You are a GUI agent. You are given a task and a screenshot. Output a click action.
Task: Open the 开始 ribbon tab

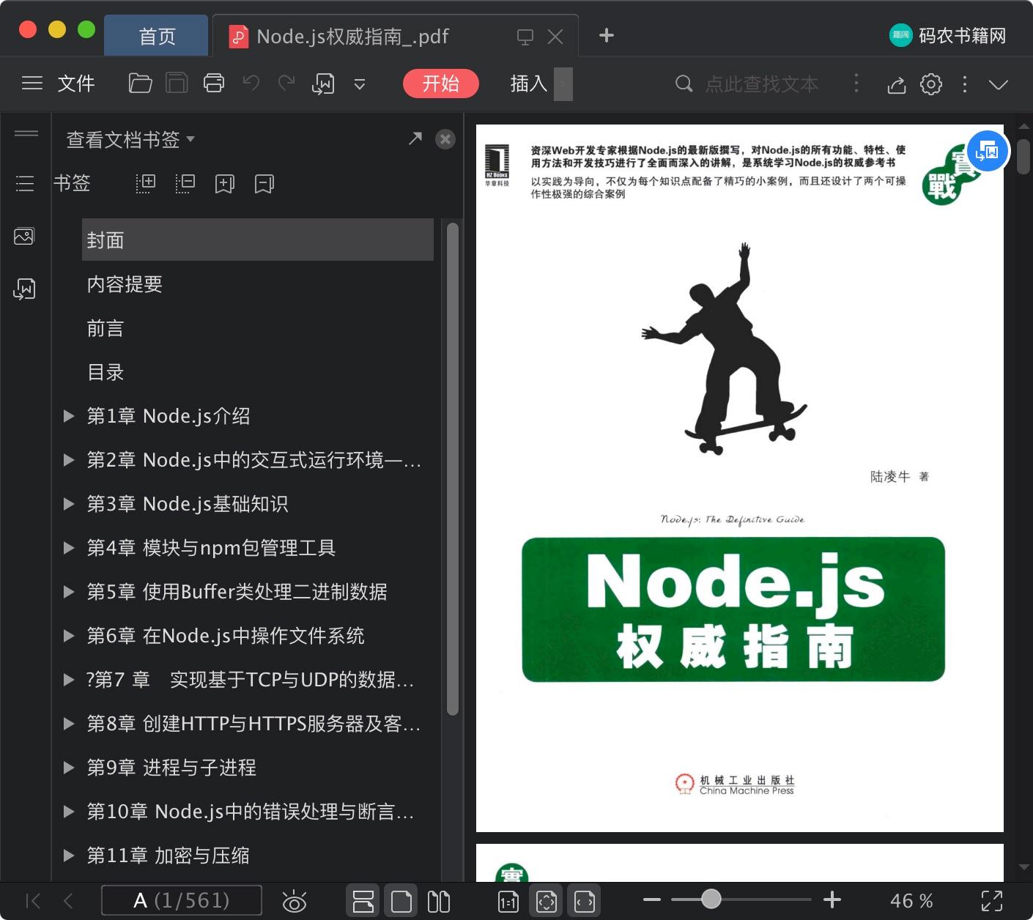441,84
